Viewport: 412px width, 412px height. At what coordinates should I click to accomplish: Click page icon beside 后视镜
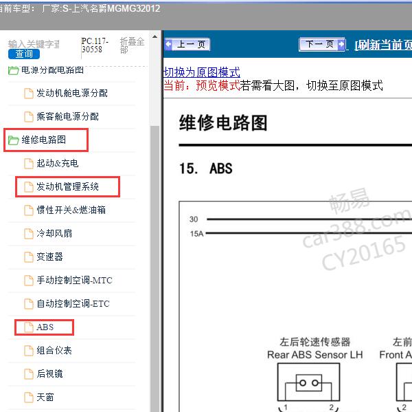(x=29, y=374)
